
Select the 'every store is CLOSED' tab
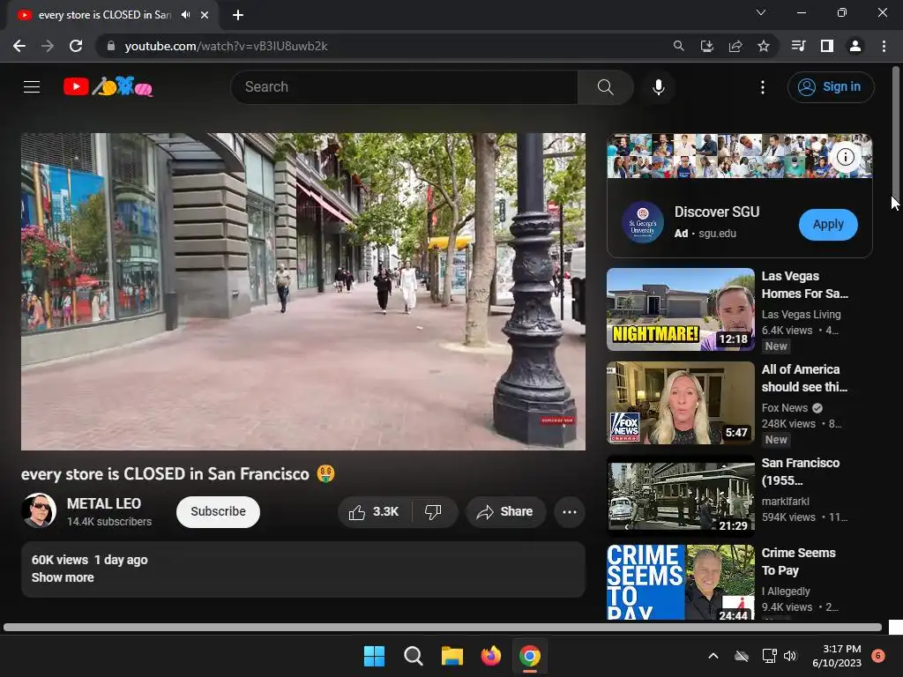[104, 15]
